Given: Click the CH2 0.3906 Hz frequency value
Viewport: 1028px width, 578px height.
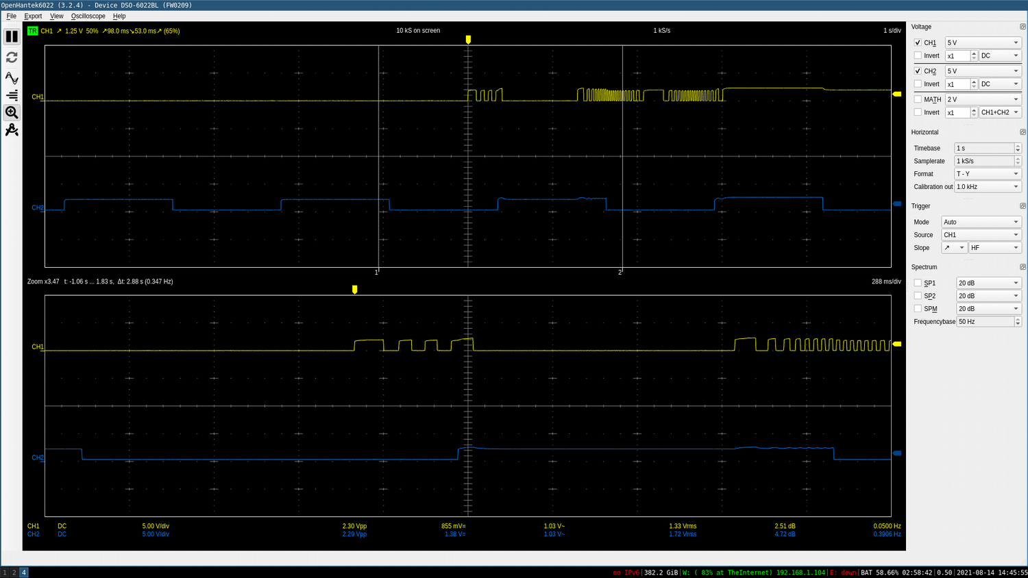Looking at the screenshot, I should pos(887,534).
